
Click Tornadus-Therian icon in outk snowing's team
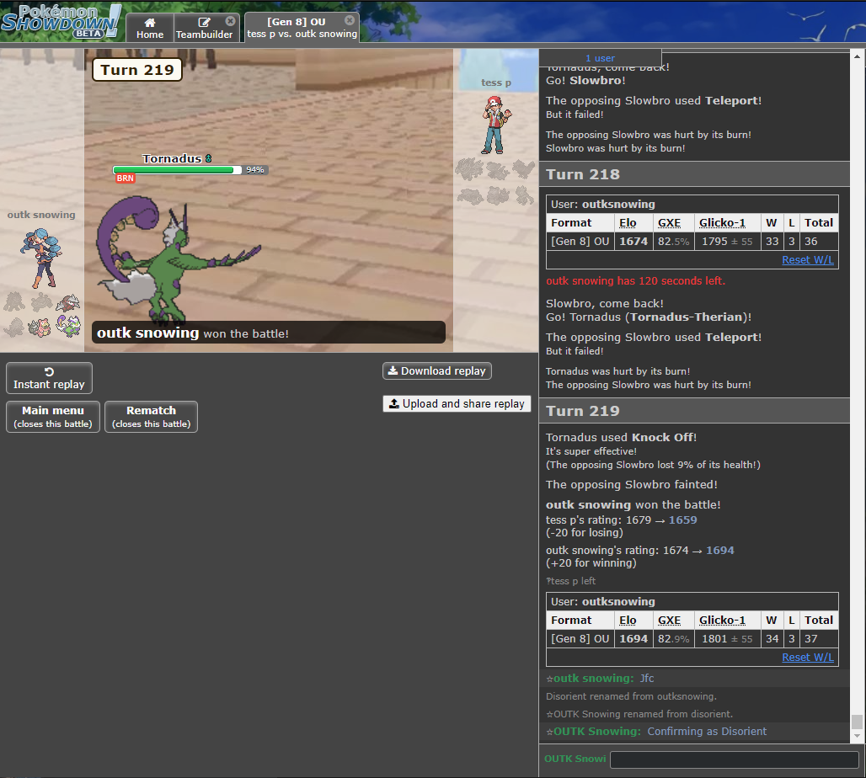pos(68,326)
